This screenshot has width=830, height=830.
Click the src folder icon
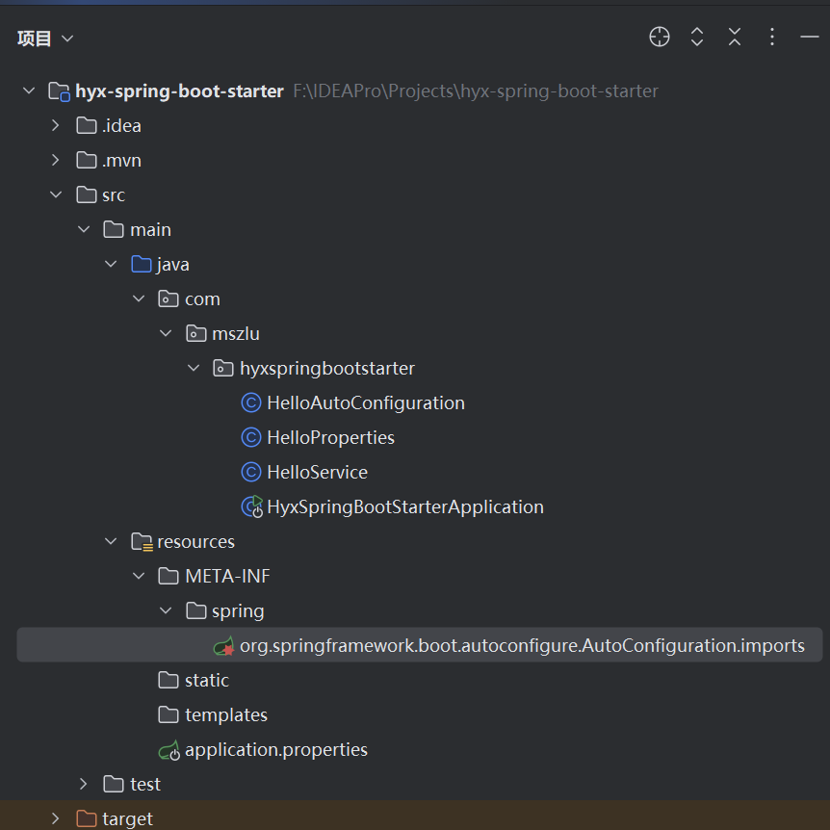(x=87, y=195)
